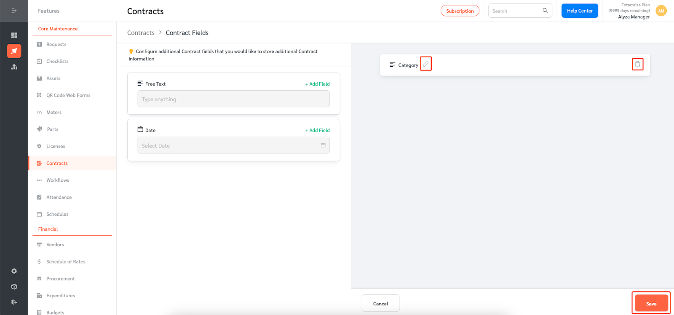Click the Contracts document icon
Screen dimensions: 674x315
click(x=39, y=163)
